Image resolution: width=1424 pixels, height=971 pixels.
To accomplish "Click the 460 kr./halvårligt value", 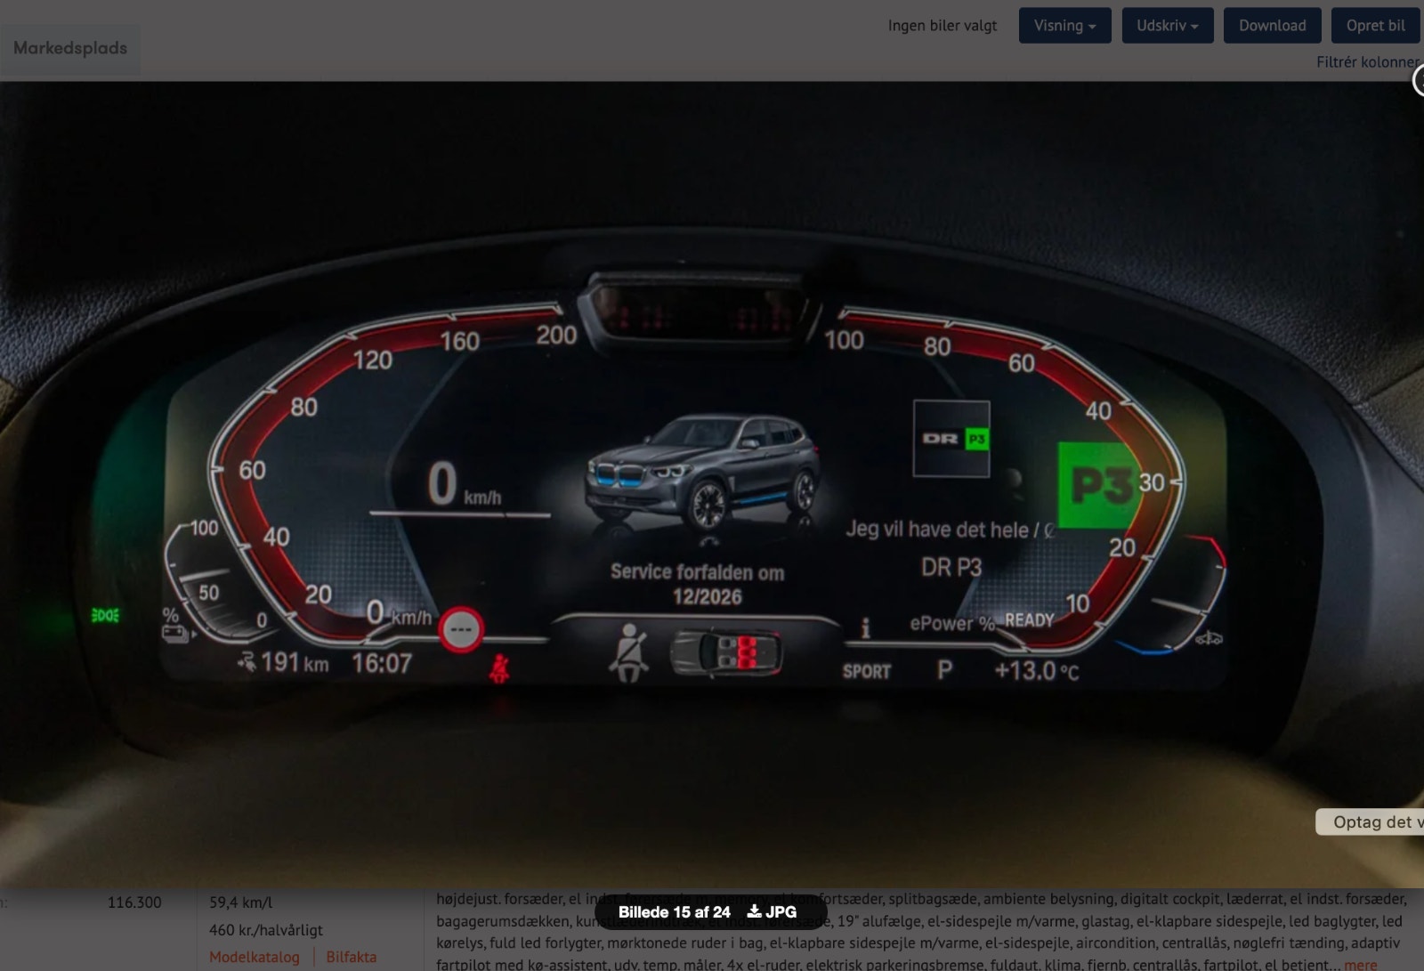I will 266,930.
